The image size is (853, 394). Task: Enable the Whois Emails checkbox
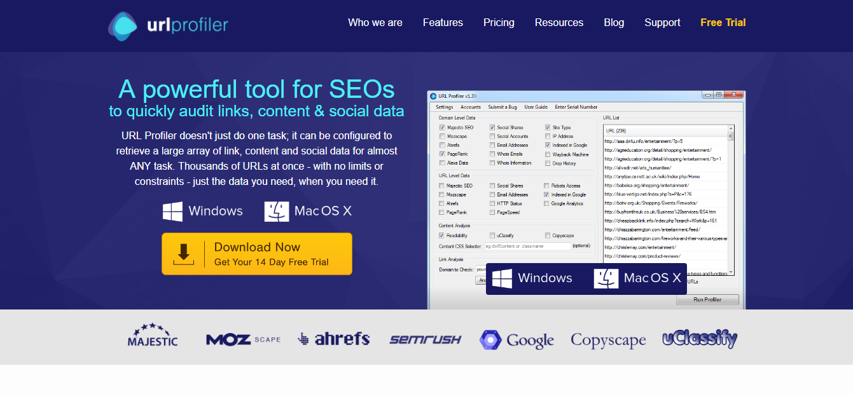click(x=492, y=154)
